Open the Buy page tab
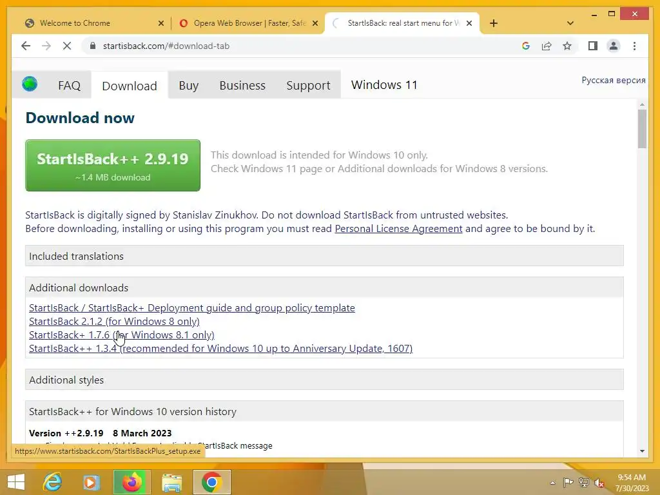This screenshot has width=660, height=495. [189, 86]
